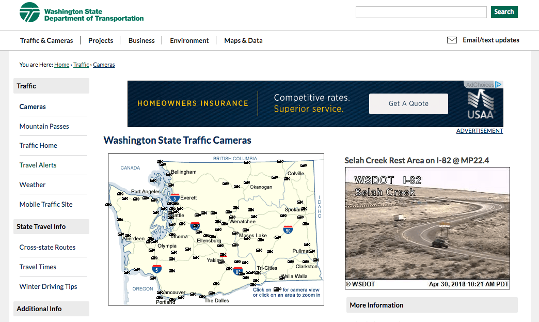Go to the Mountain Passes page
539x322 pixels.
coord(44,126)
